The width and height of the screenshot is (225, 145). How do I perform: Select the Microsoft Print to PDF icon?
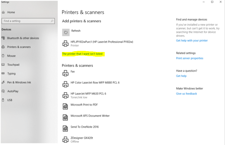(65, 106)
